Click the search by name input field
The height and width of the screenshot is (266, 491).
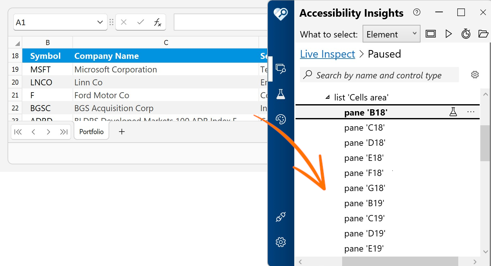[379, 75]
